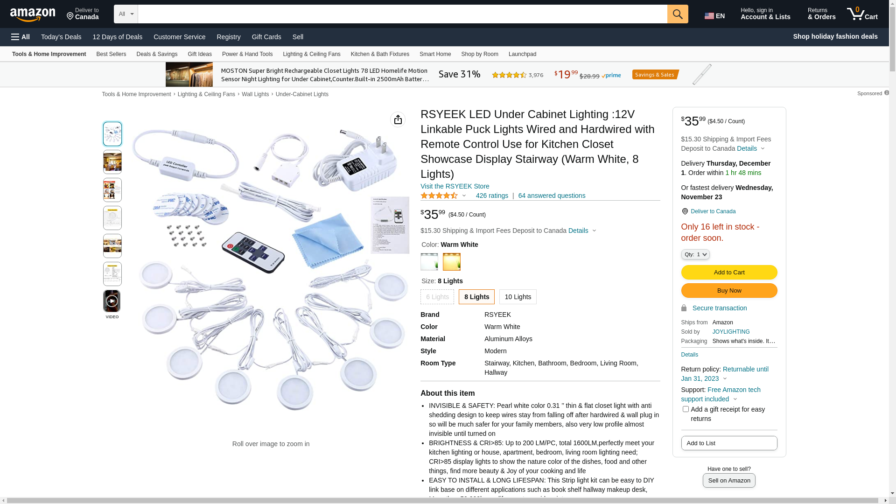Share this product via share icon
Viewport: 896px width, 504px height.
point(398,119)
